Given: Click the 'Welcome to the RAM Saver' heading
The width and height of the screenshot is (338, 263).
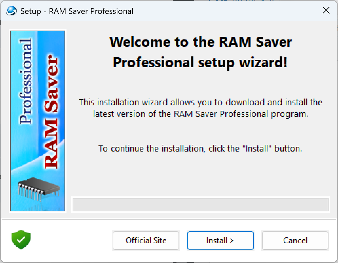Looking at the screenshot, I should pos(201,52).
